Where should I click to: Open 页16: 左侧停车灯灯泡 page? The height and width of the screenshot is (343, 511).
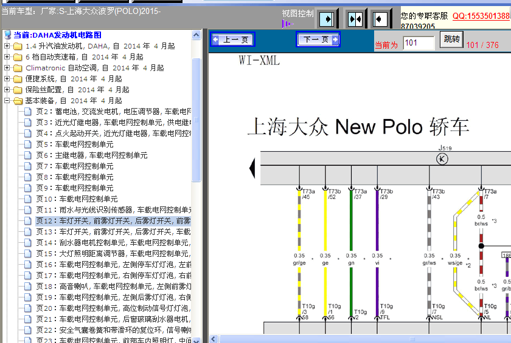click(x=113, y=264)
